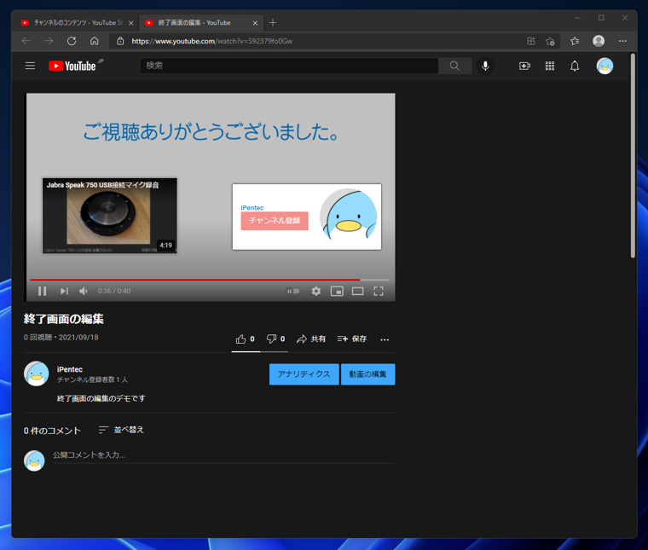Image resolution: width=648 pixels, height=550 pixels.
Task: Open the Create video camera icon
Action: pyautogui.click(x=524, y=67)
